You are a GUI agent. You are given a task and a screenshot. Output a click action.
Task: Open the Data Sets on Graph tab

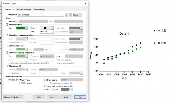(23, 10)
